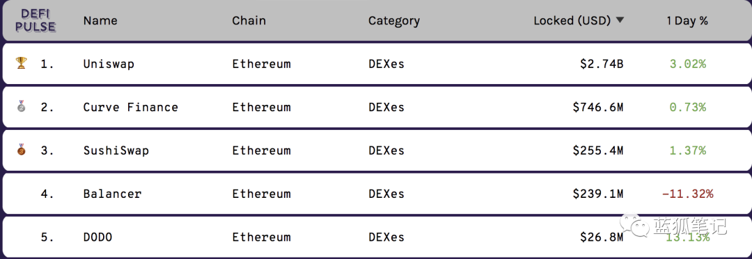Click the DeFi Pulse logo
Screen dimensions: 752x259
[x=36, y=21]
